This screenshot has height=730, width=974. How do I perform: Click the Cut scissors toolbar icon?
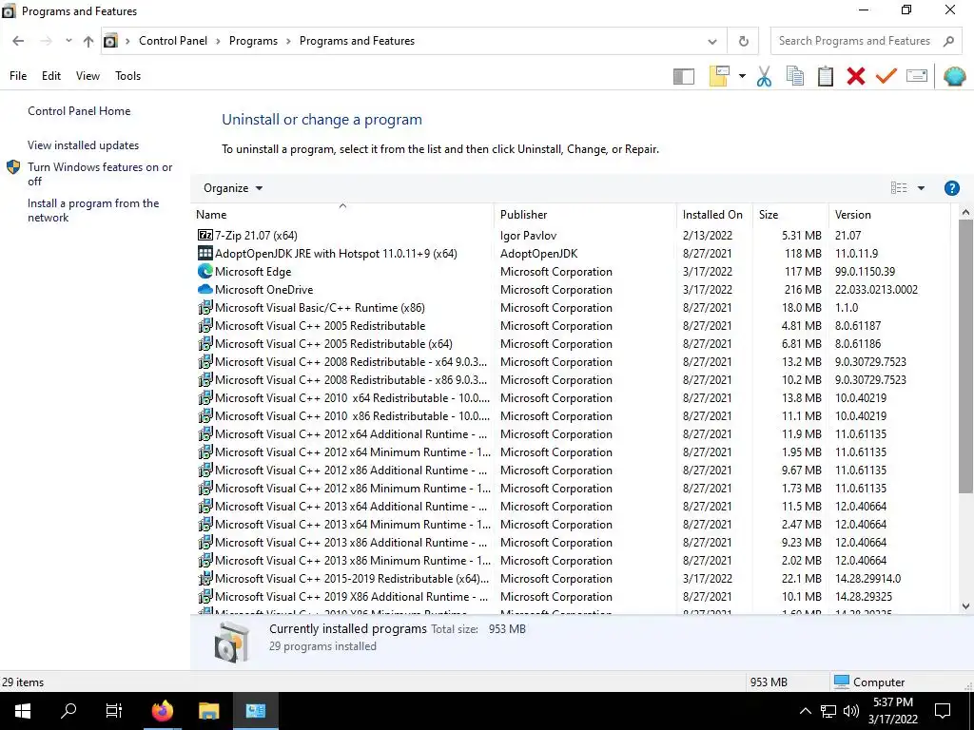point(764,76)
